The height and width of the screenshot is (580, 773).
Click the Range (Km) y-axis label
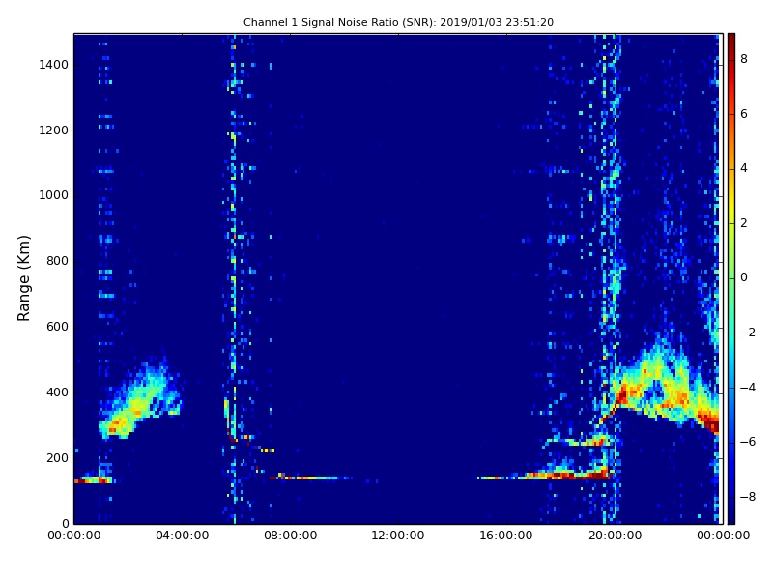23,278
